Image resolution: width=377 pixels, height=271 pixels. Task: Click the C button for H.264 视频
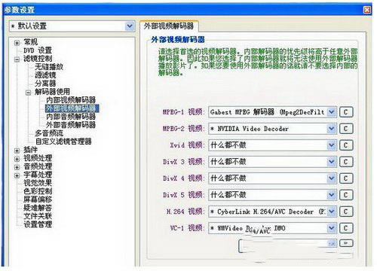coord(346,212)
